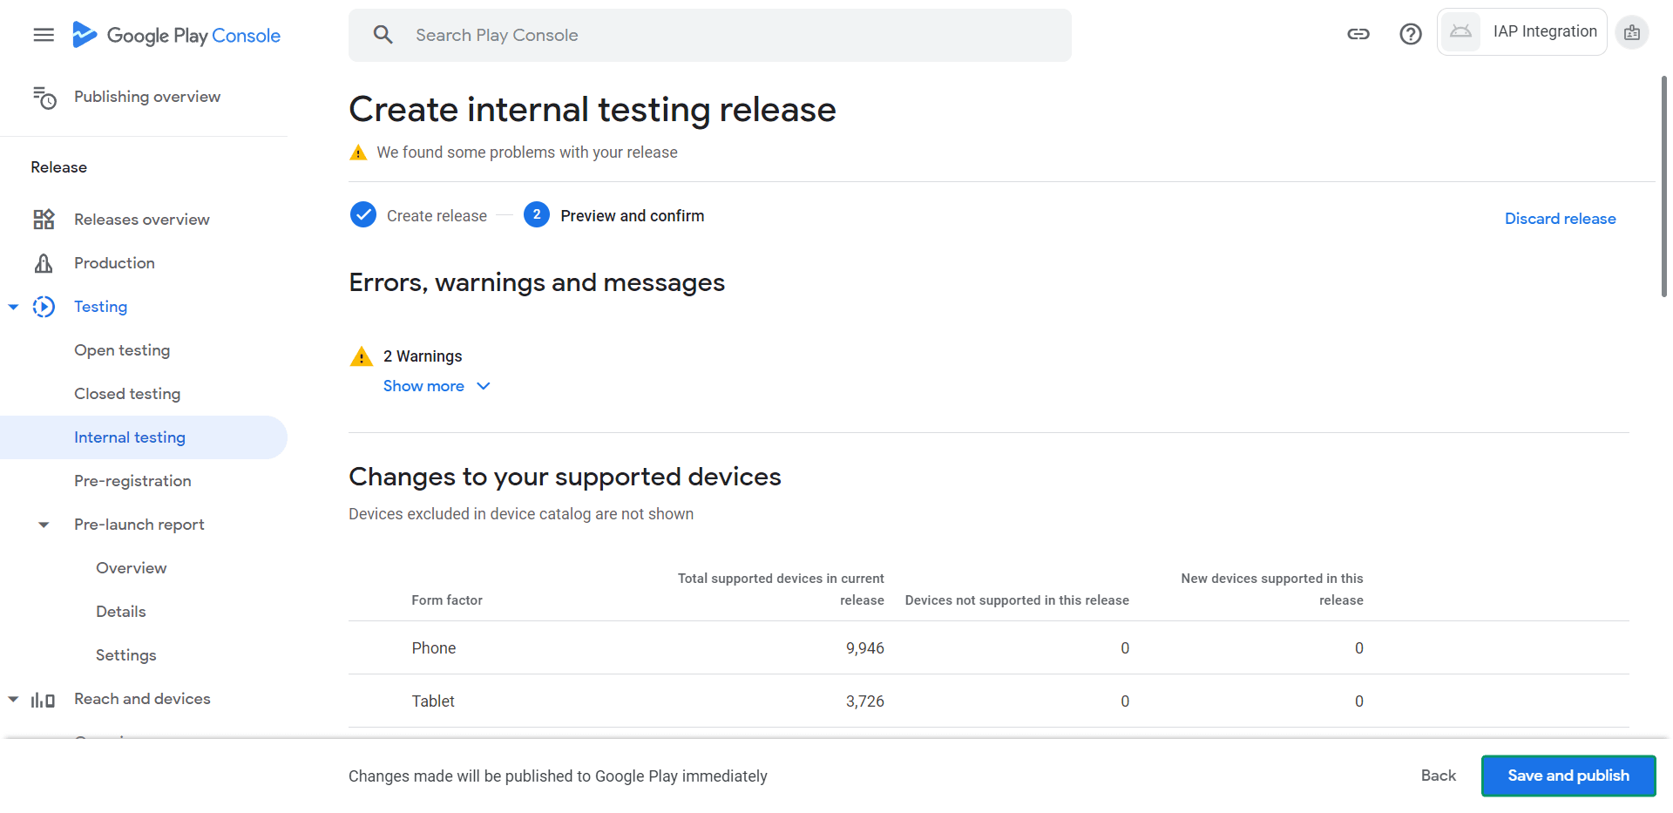Click Discard release link
The image size is (1673, 813).
coord(1560,219)
